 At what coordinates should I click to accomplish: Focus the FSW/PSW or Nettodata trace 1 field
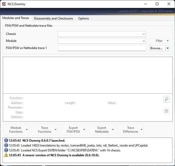pyautogui.click(x=102, y=48)
